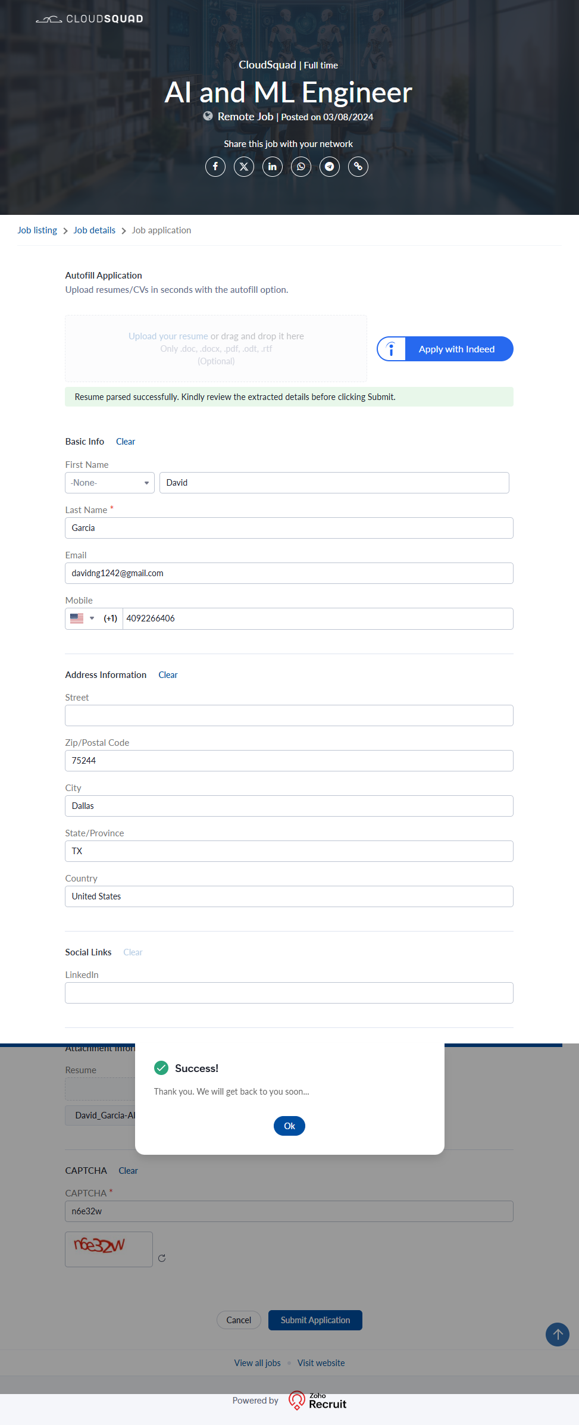Open View all jobs link
Screen dimensions: 579x1425
point(257,1363)
